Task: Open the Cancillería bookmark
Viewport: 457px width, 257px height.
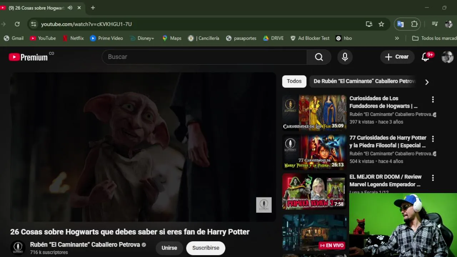Action: (204, 38)
